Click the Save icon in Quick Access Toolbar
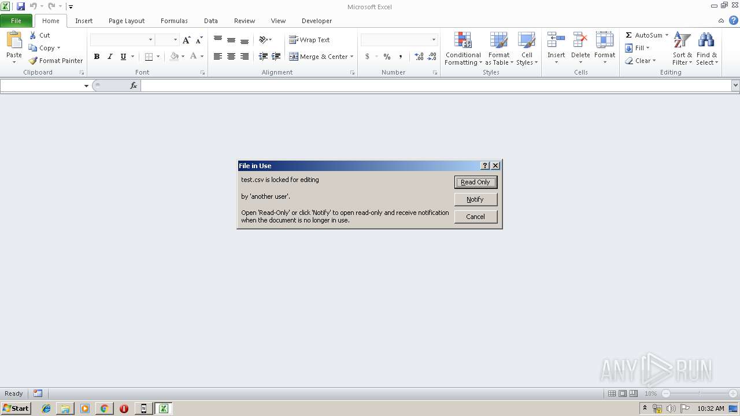740x416 pixels. coord(21,6)
